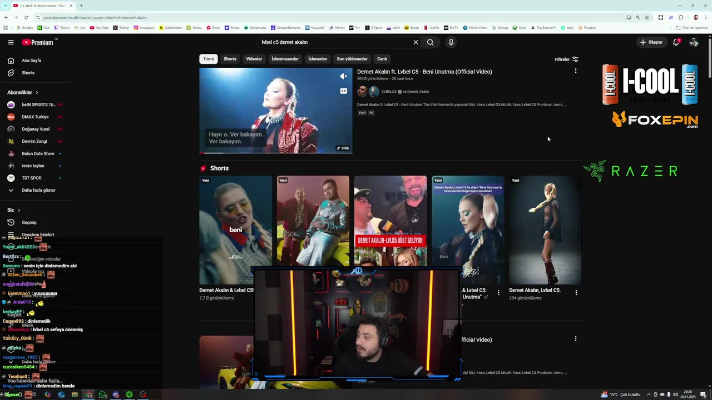The width and height of the screenshot is (712, 400).
Task: Expand the Abonelikler section arrow
Action: (37, 92)
